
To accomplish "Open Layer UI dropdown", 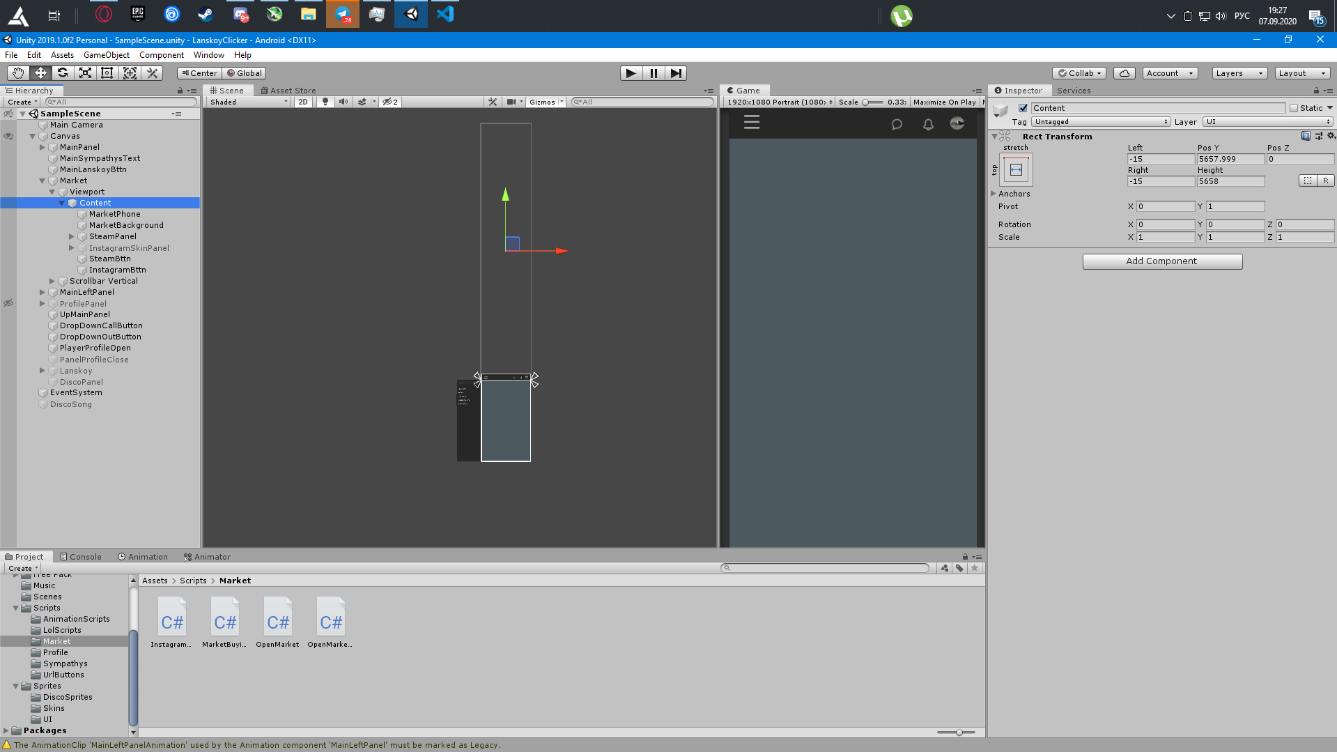I will click(1268, 122).
